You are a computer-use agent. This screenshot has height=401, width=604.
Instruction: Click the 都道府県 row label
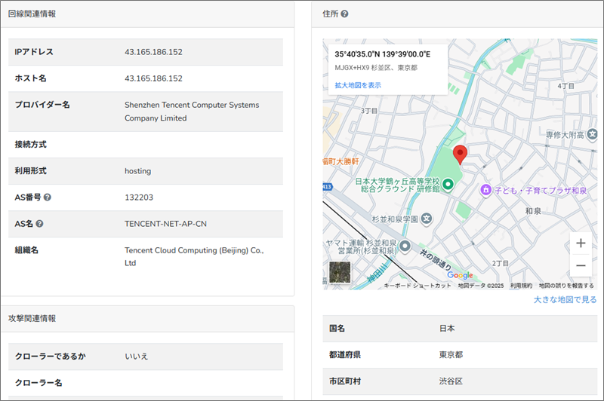point(345,354)
